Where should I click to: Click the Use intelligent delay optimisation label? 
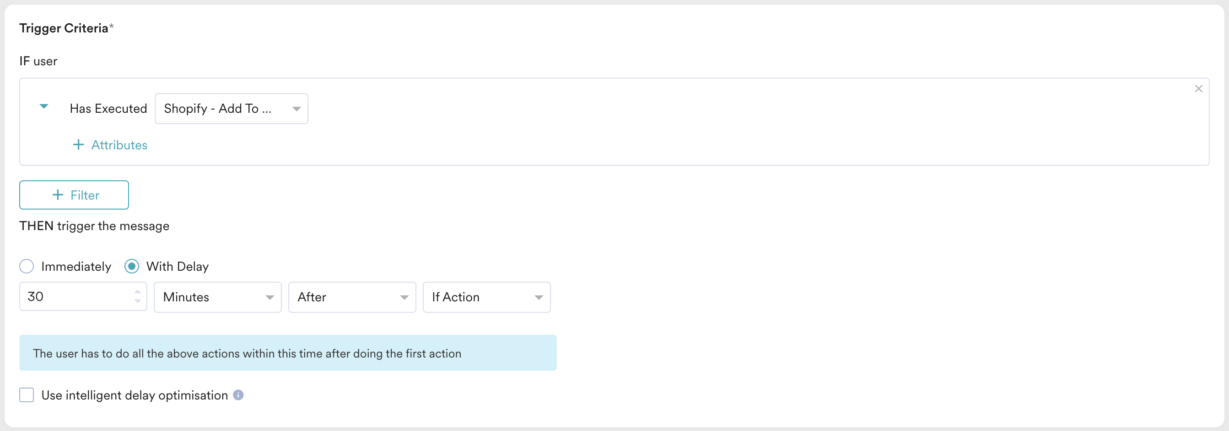click(135, 395)
